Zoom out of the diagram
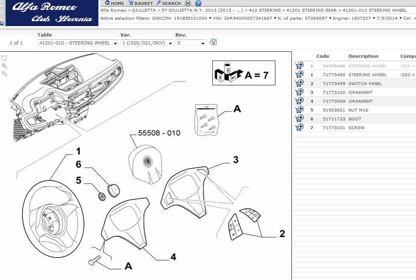416x280 pixels. click(x=4, y=74)
